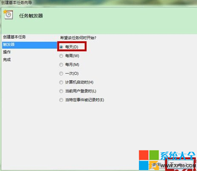Click the green tile of the watermark logo
The image size is (197, 171).
pyautogui.click(x=154, y=155)
